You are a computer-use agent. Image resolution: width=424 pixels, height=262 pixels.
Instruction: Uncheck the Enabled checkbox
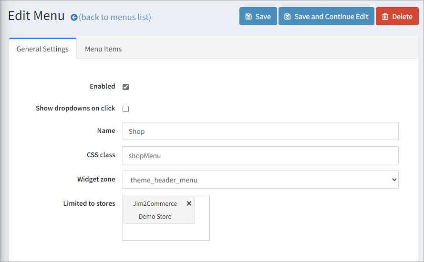pos(126,87)
